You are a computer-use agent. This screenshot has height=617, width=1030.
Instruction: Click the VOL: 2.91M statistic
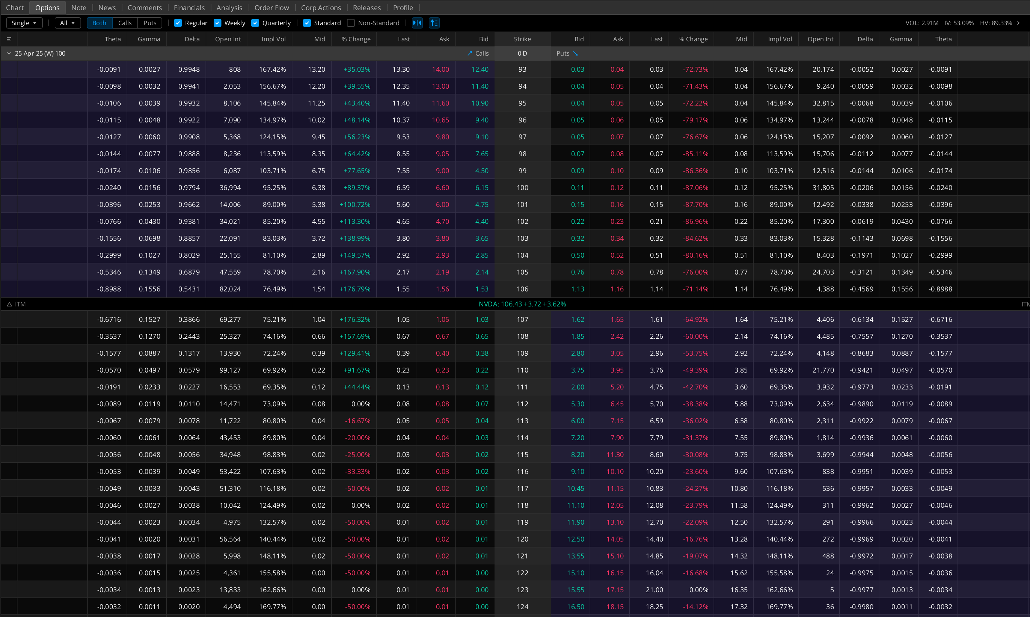click(922, 23)
